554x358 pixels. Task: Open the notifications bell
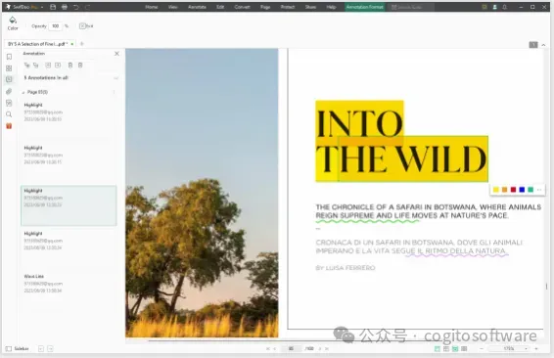point(504,7)
